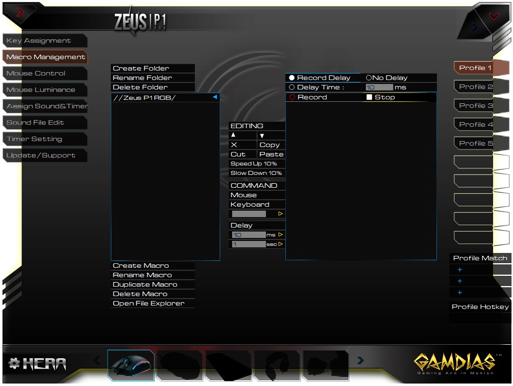Select the fourth headset-shaped device thumbnail

pos(277,365)
